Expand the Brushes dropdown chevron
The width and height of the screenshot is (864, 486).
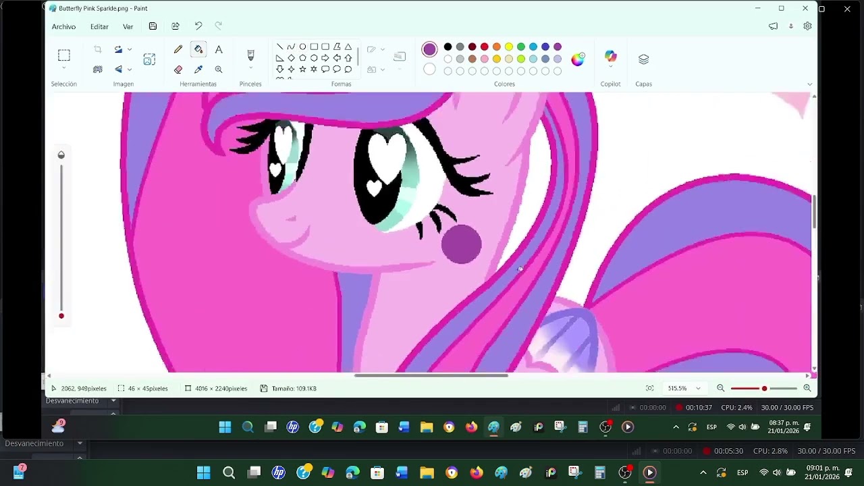[250, 68]
